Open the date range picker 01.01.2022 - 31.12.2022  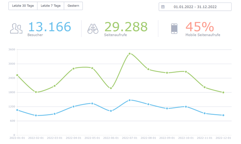click(195, 7)
